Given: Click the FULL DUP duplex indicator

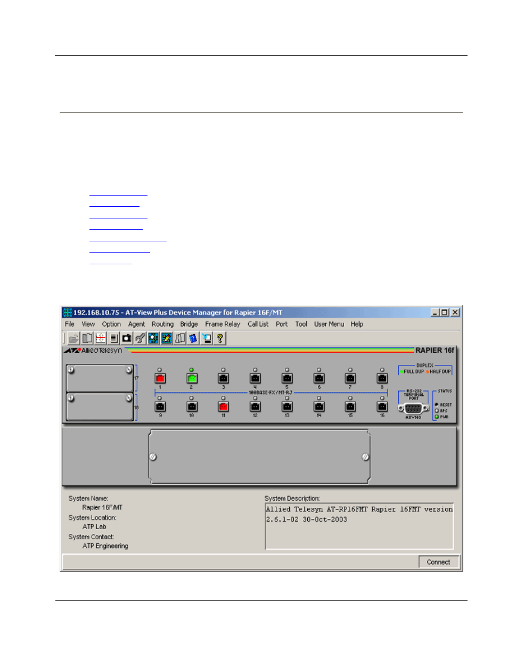Looking at the screenshot, I should coord(413,372).
